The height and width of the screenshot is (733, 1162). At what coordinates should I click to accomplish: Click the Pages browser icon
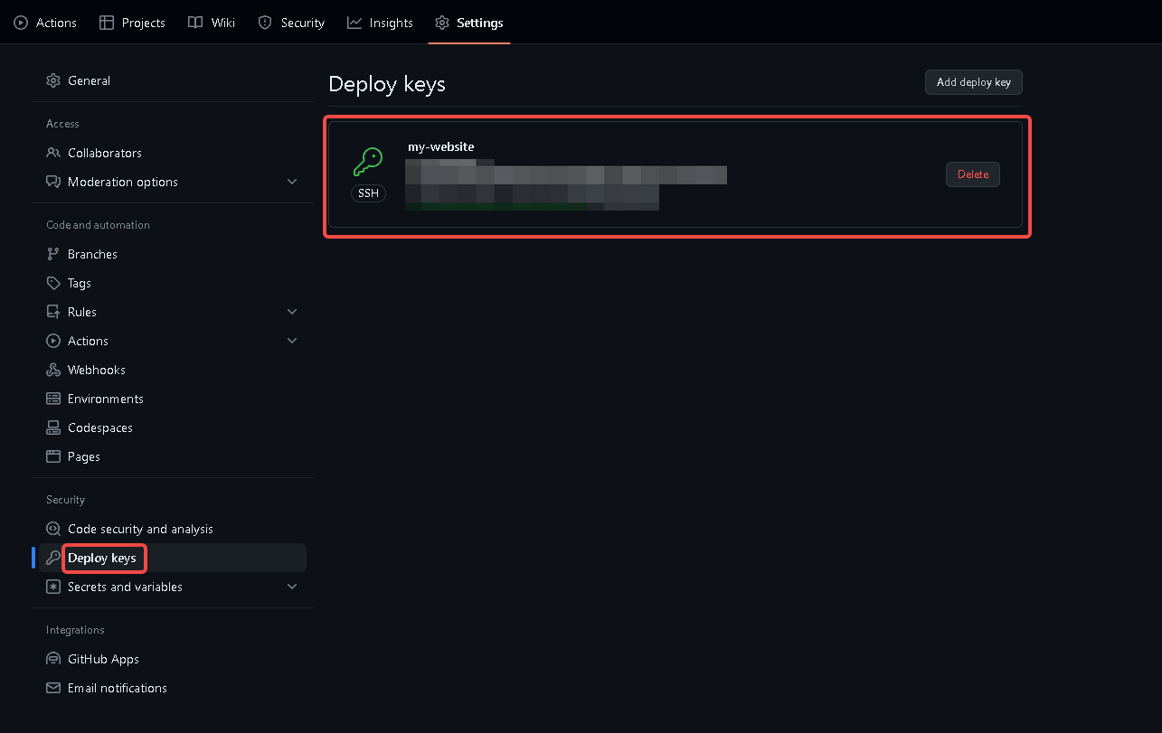tap(53, 456)
